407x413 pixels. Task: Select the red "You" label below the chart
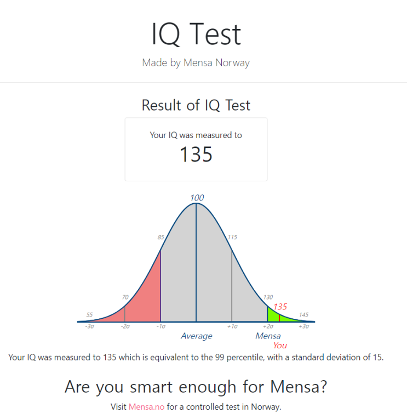coord(280,345)
